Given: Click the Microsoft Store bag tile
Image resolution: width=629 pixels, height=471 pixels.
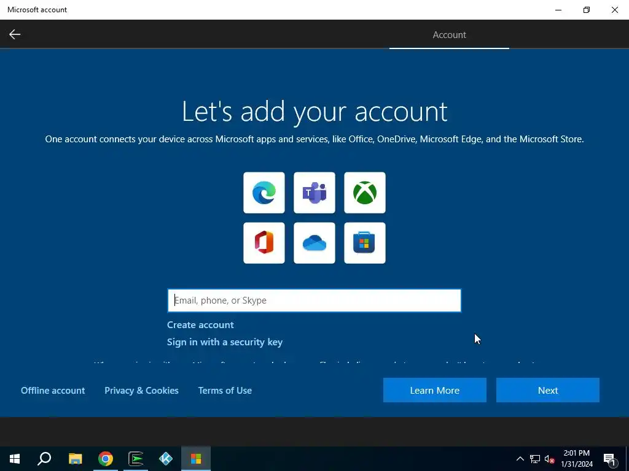Looking at the screenshot, I should (365, 243).
